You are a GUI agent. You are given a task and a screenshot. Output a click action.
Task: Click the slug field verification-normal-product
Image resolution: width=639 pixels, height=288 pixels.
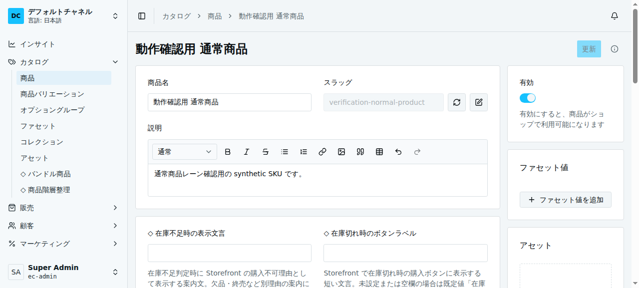tap(383, 102)
